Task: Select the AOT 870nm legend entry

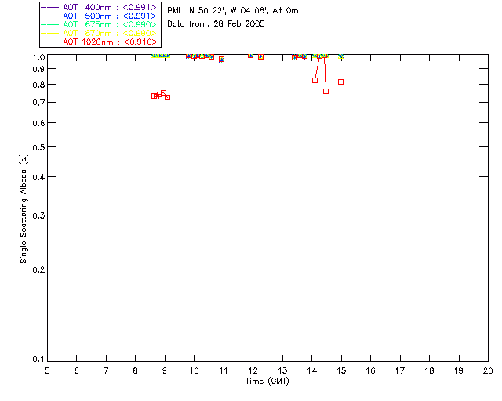Action: click(99, 33)
